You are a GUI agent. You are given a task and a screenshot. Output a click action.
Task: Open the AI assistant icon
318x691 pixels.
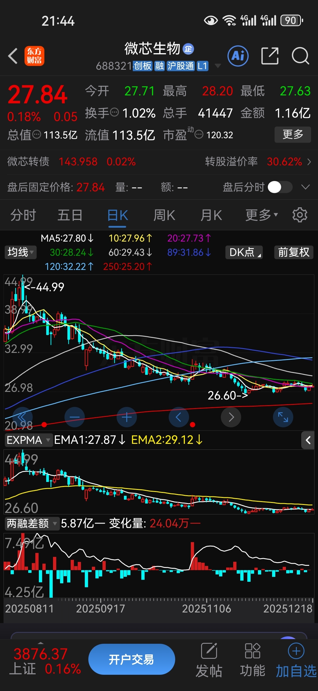(x=238, y=56)
